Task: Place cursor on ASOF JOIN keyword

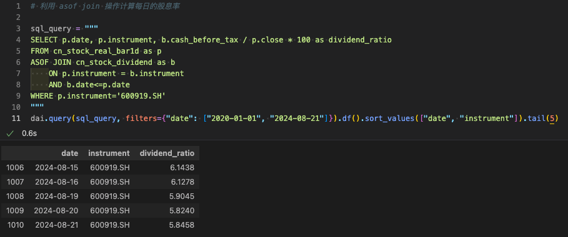Action: click(51, 62)
